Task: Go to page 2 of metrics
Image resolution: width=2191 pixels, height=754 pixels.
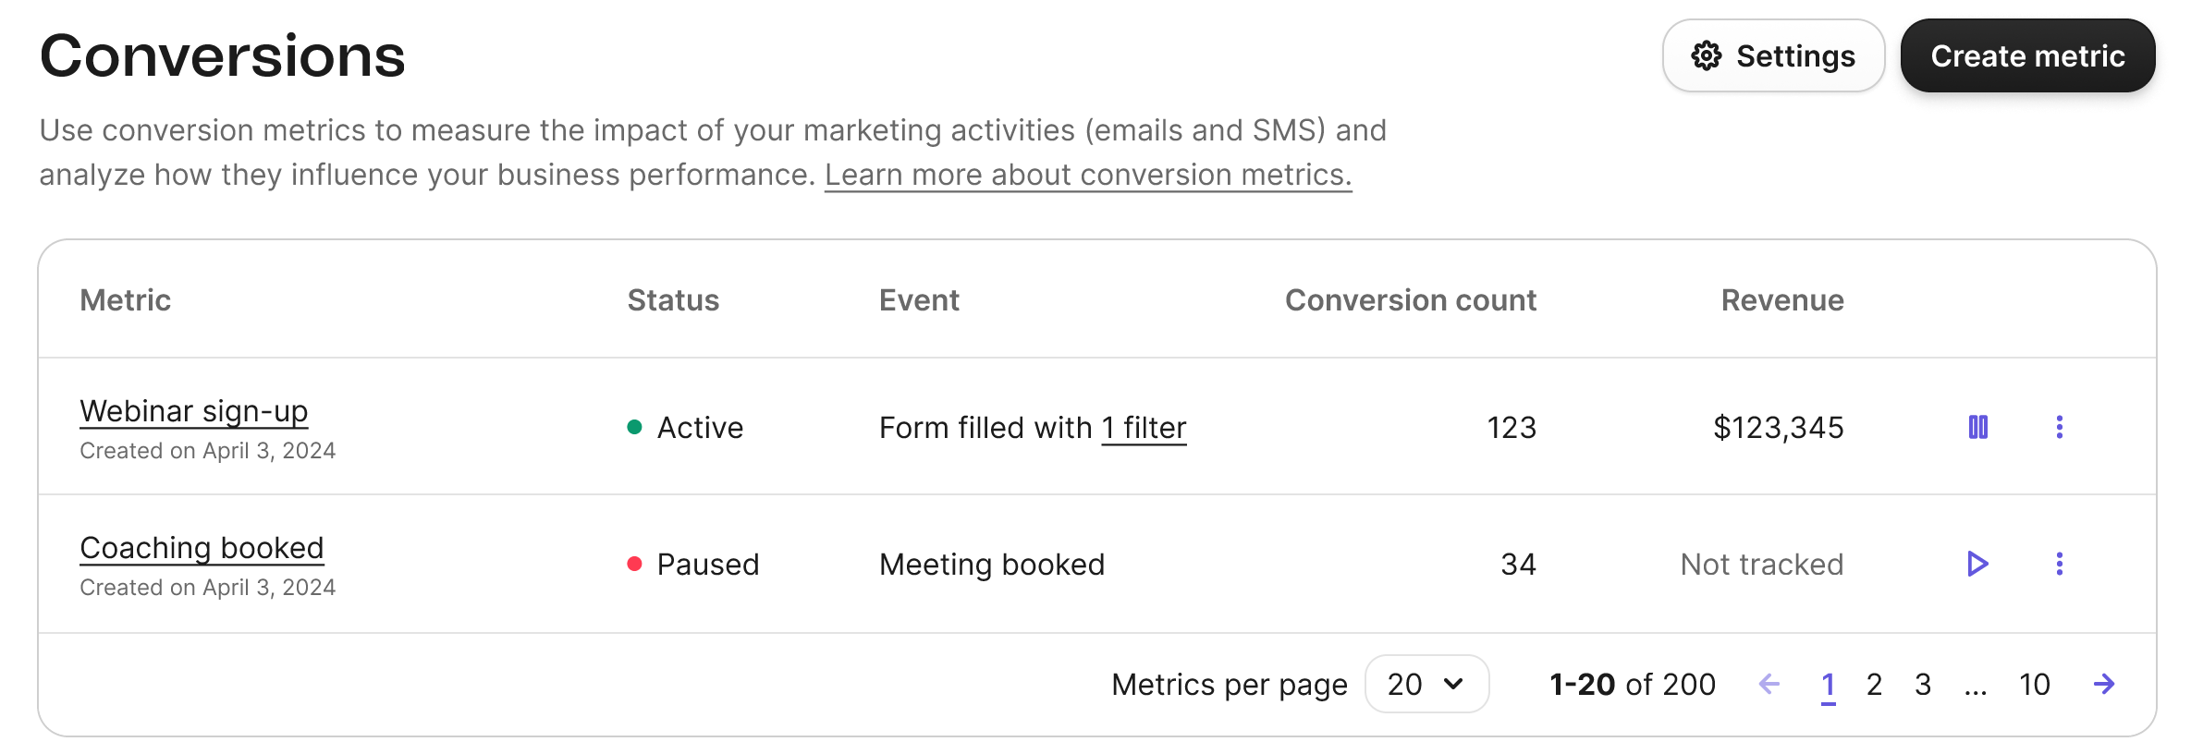Action: 1874,685
